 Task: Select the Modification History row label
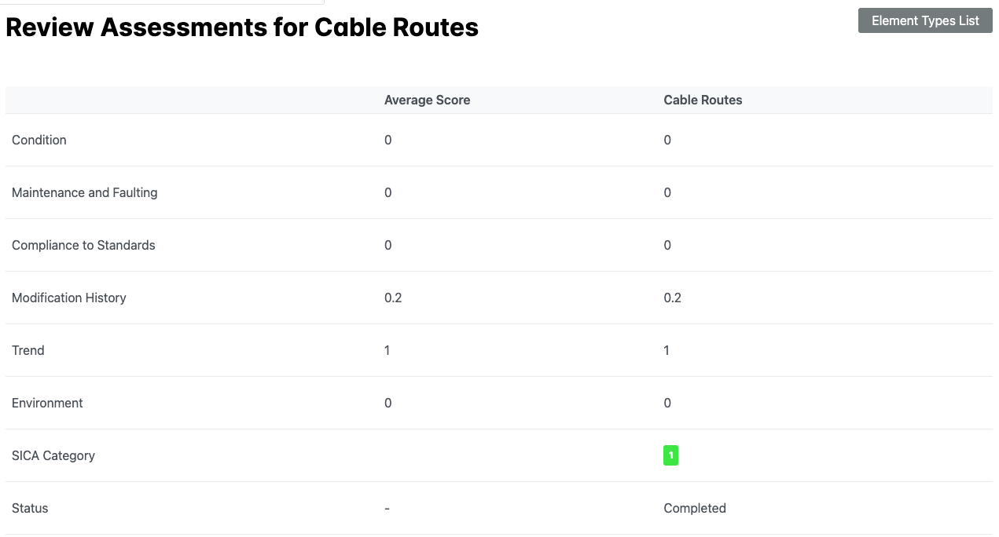(x=69, y=298)
